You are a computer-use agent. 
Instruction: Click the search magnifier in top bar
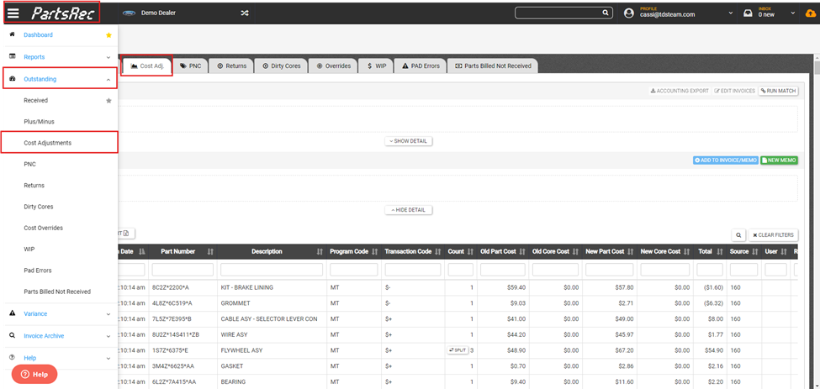click(x=605, y=13)
